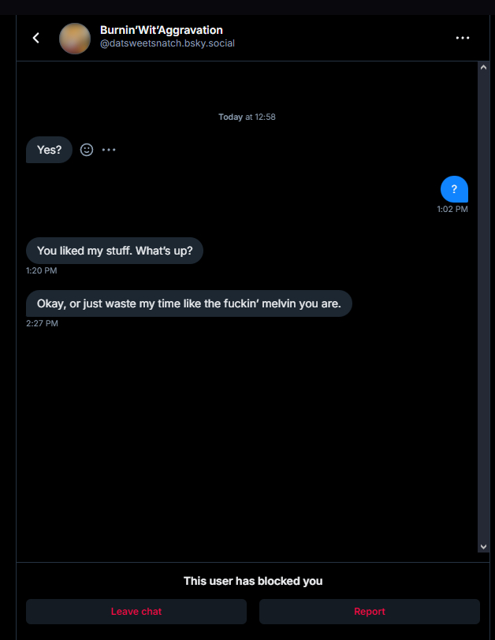Click the "This user has blocked you" notice
Image resolution: width=495 pixels, height=640 pixels.
point(253,581)
